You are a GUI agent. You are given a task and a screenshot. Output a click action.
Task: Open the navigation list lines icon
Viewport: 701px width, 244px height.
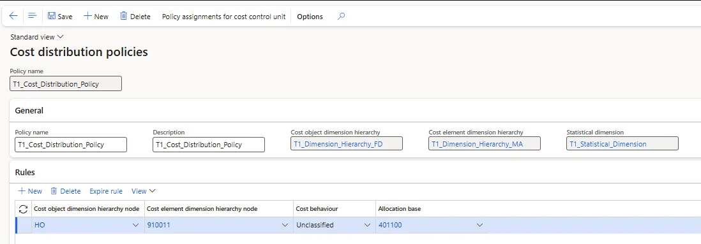pyautogui.click(x=32, y=16)
